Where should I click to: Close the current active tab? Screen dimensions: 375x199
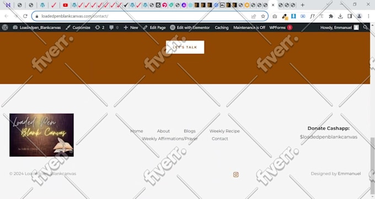273,5
